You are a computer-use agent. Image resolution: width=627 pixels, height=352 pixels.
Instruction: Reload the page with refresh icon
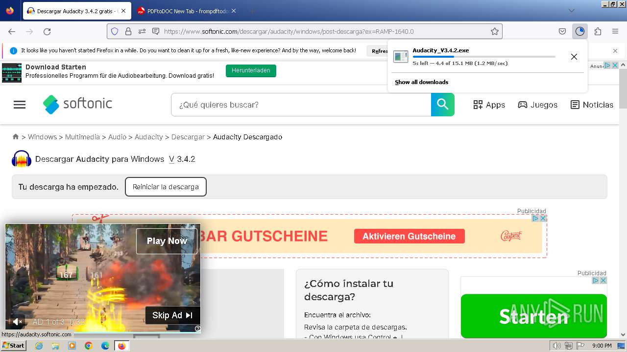[x=47, y=31]
